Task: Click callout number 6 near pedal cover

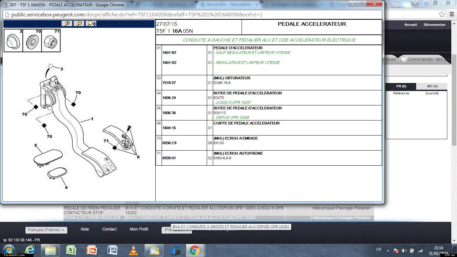Action: pos(138,157)
